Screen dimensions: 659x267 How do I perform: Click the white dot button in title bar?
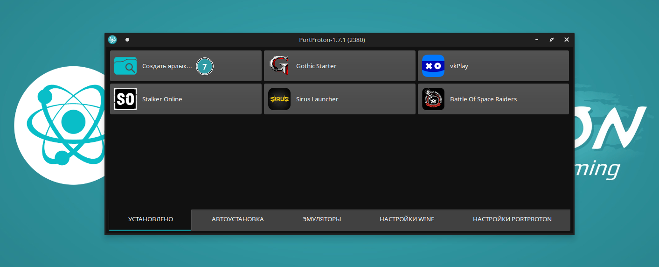(x=127, y=40)
